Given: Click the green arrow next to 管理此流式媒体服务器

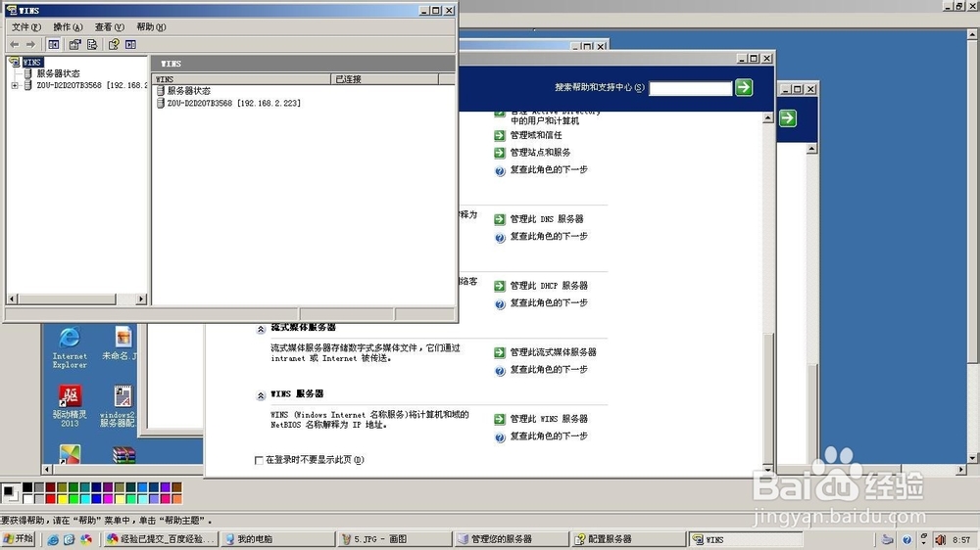Looking at the screenshot, I should (x=500, y=352).
